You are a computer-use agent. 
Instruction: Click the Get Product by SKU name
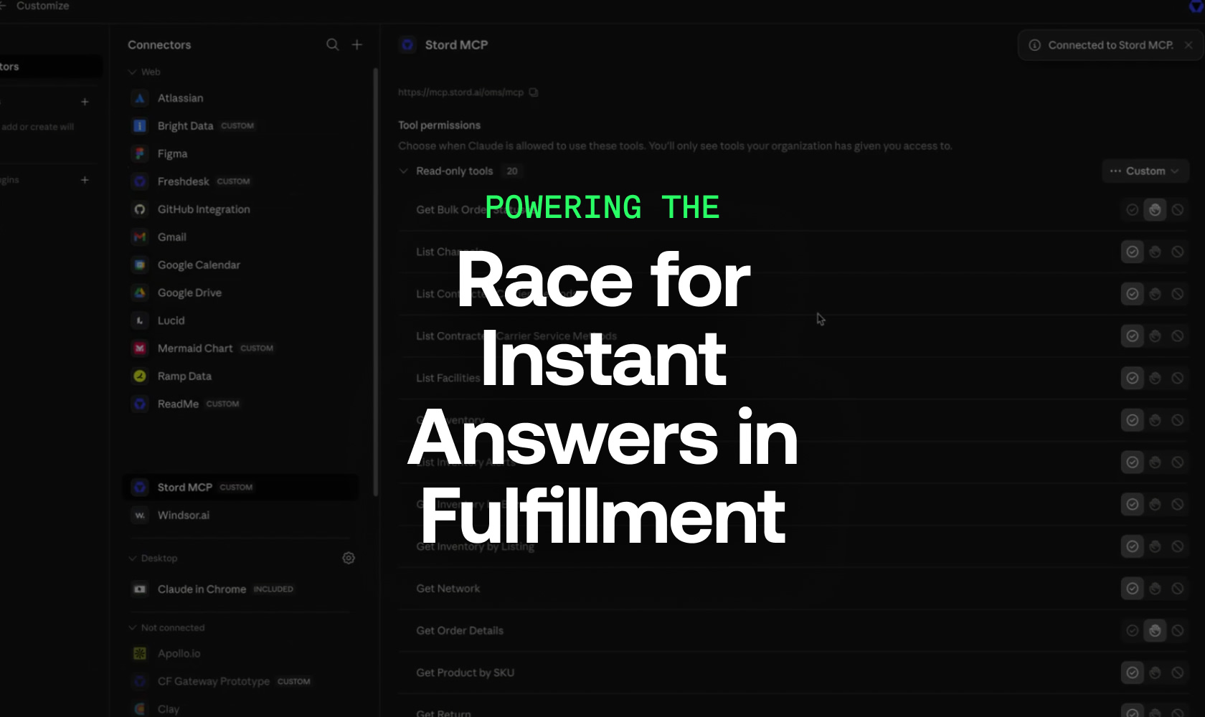click(466, 673)
